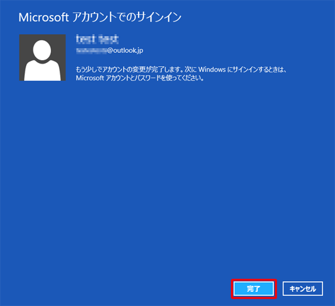Click the 'Microsoft アカウントとパスワードを使ってください' line
This screenshot has width=335, height=306.
[140, 78]
